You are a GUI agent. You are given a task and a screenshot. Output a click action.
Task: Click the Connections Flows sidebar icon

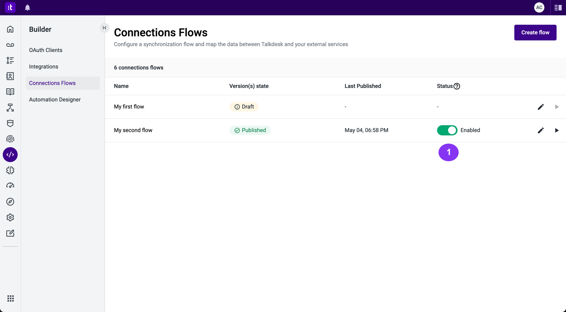click(11, 154)
